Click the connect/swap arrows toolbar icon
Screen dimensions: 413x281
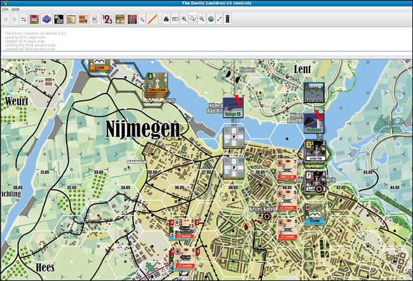tap(24, 20)
